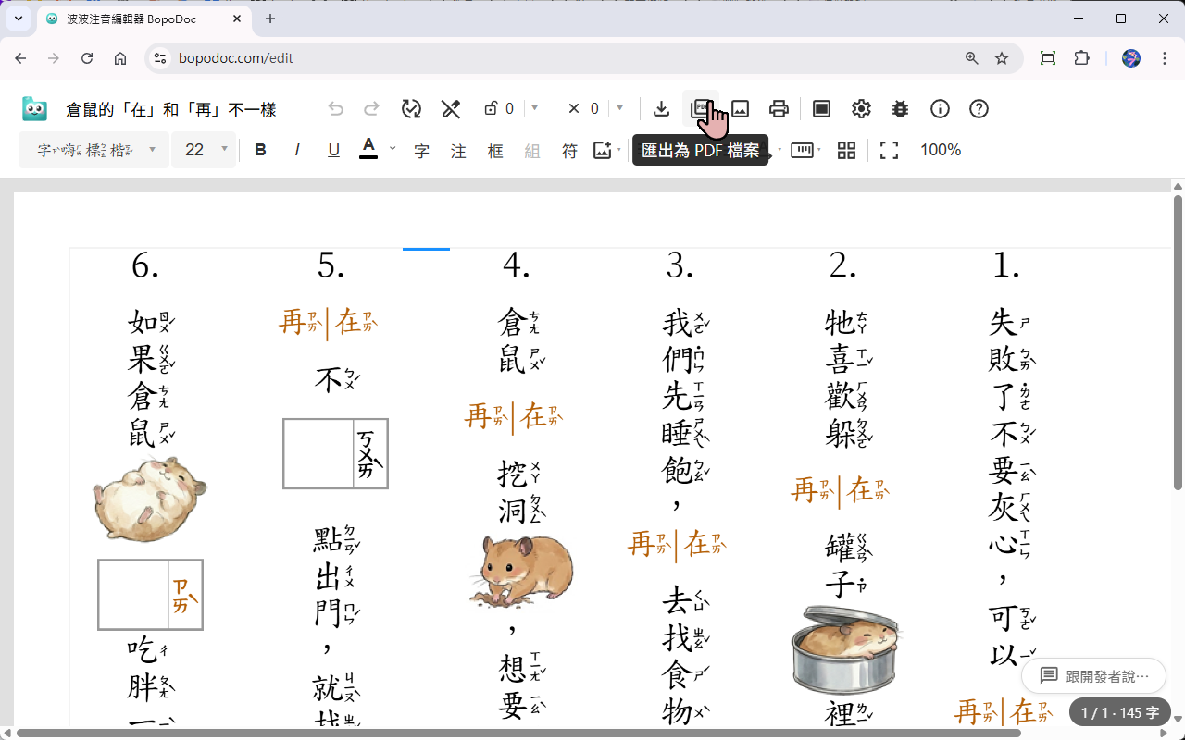Export the document as an image
The height and width of the screenshot is (740, 1185).
(740, 108)
